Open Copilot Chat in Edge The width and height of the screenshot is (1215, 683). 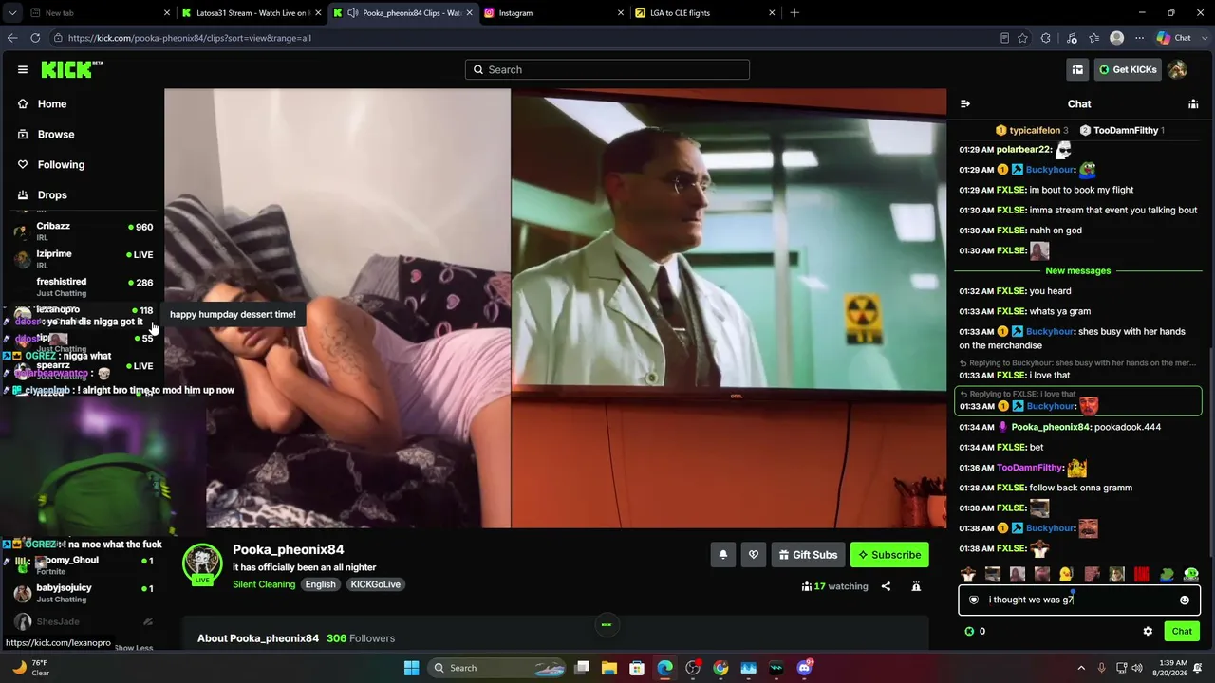click(1173, 38)
